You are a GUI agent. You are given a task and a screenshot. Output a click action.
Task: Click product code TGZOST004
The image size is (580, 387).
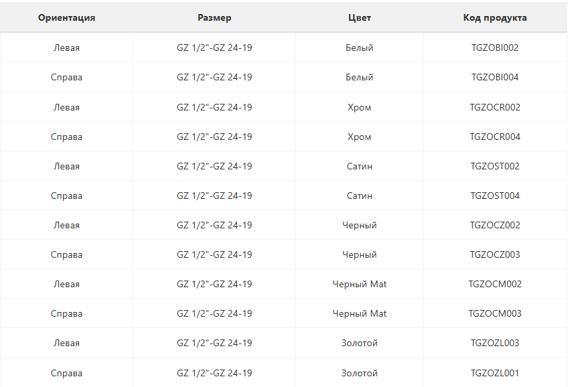495,196
